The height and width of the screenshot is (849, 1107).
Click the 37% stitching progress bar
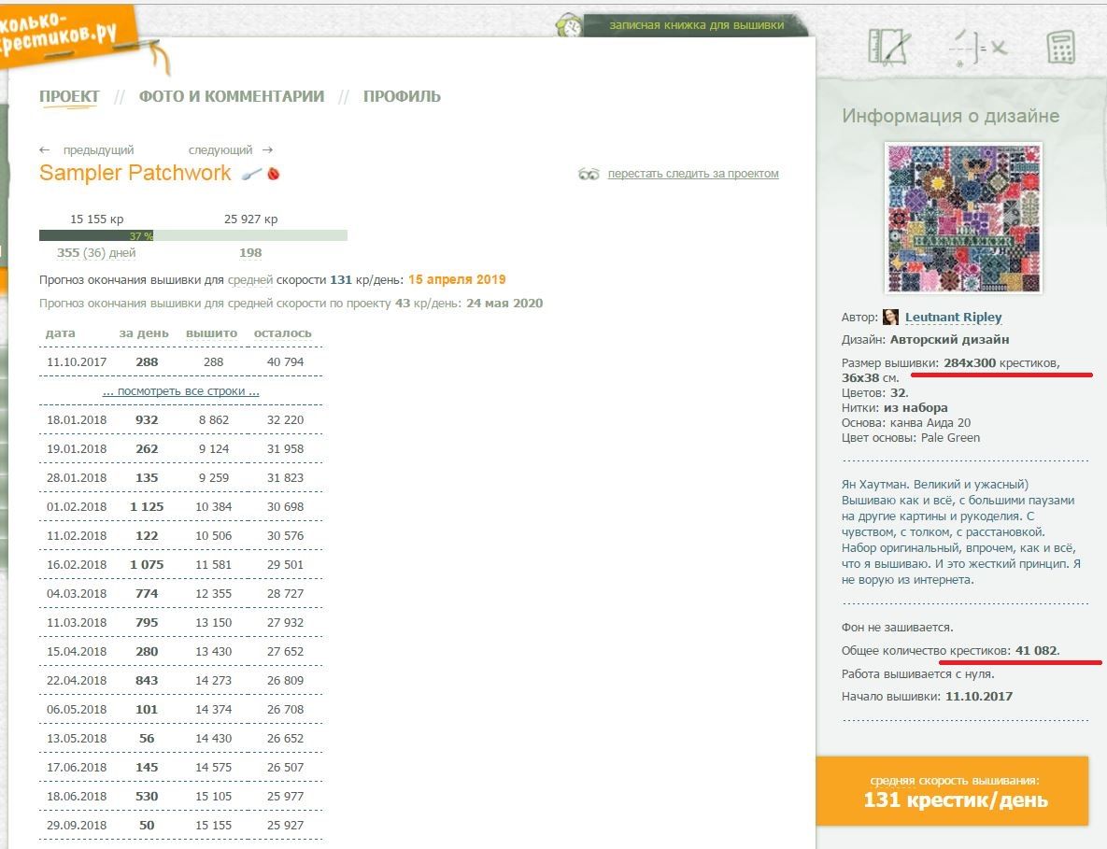point(192,235)
